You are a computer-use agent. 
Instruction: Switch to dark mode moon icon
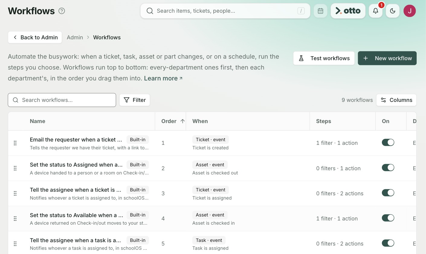pyautogui.click(x=393, y=11)
